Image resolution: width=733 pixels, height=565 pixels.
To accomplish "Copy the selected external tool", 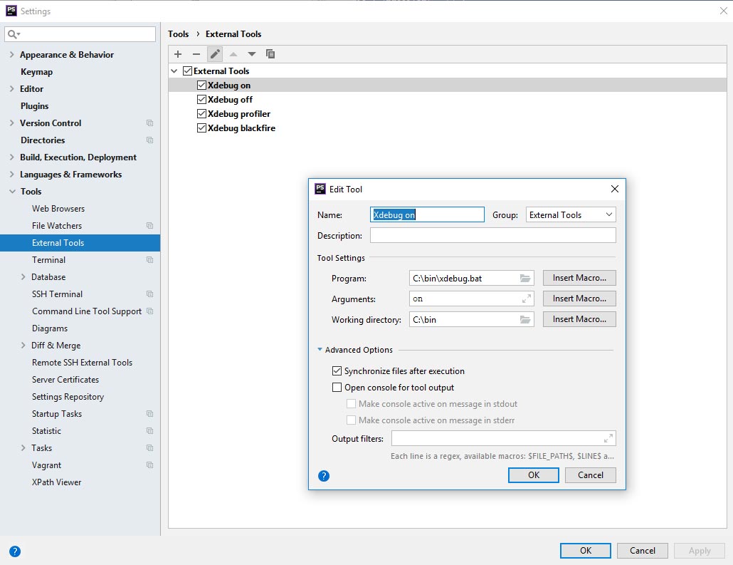I will pos(270,54).
